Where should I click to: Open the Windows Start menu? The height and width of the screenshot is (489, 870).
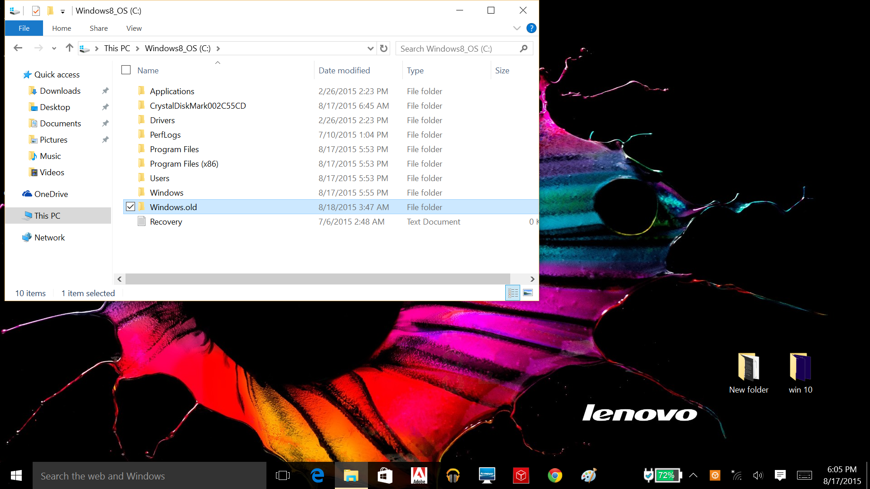tap(16, 475)
